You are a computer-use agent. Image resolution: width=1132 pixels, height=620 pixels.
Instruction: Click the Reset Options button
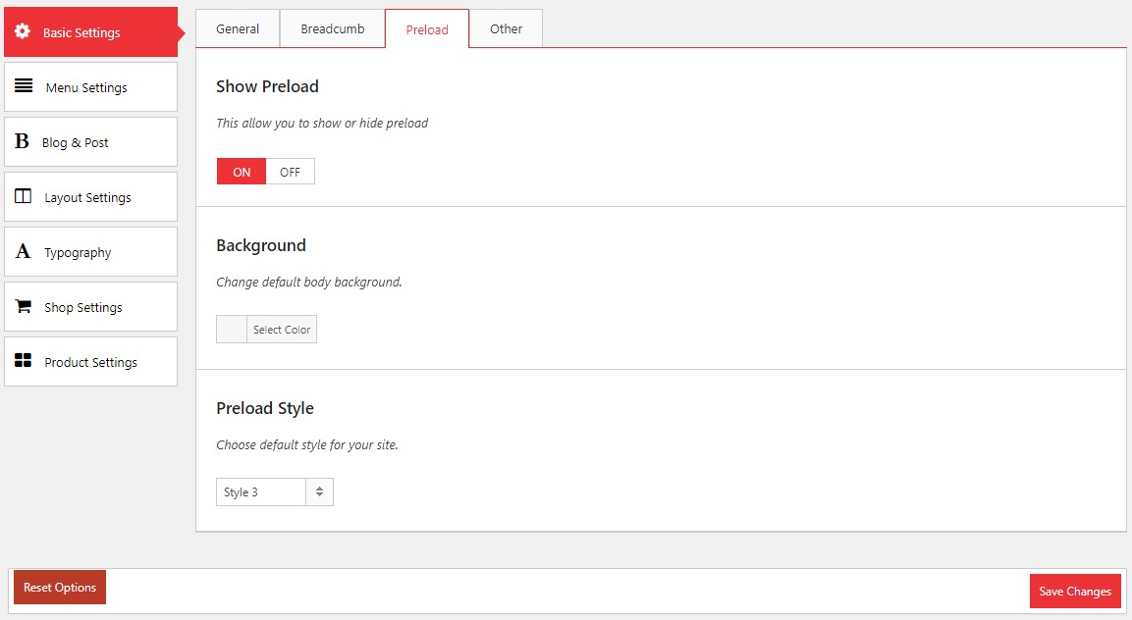[x=60, y=588]
